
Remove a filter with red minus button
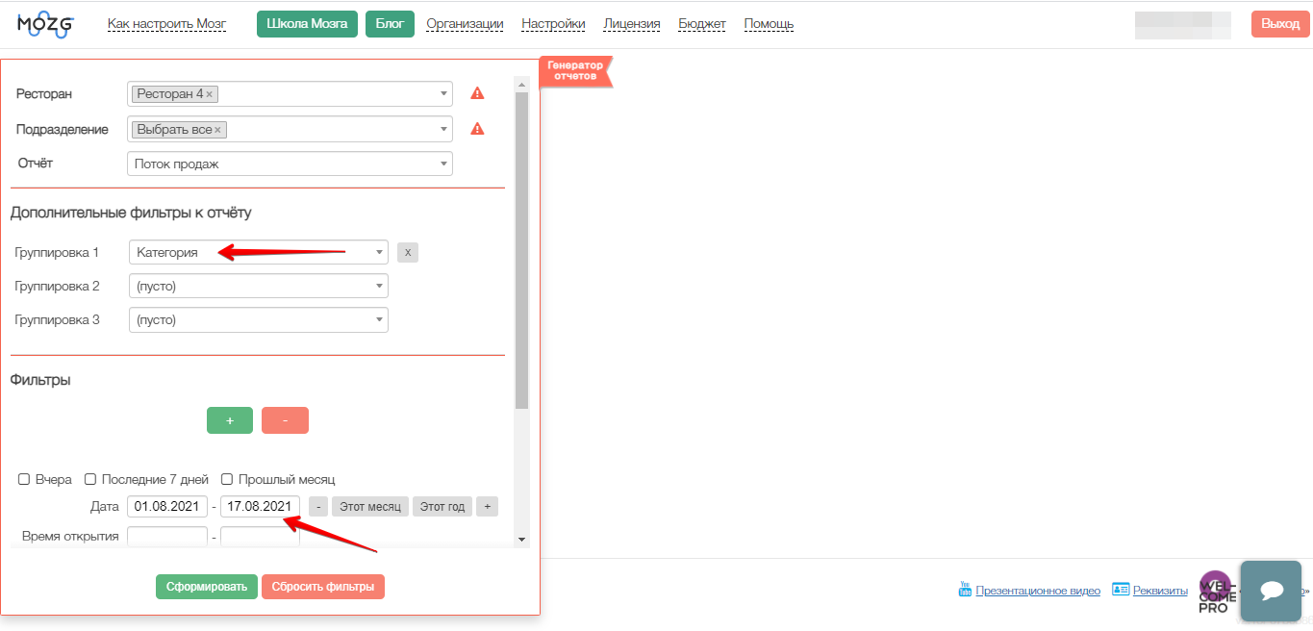[x=285, y=421]
